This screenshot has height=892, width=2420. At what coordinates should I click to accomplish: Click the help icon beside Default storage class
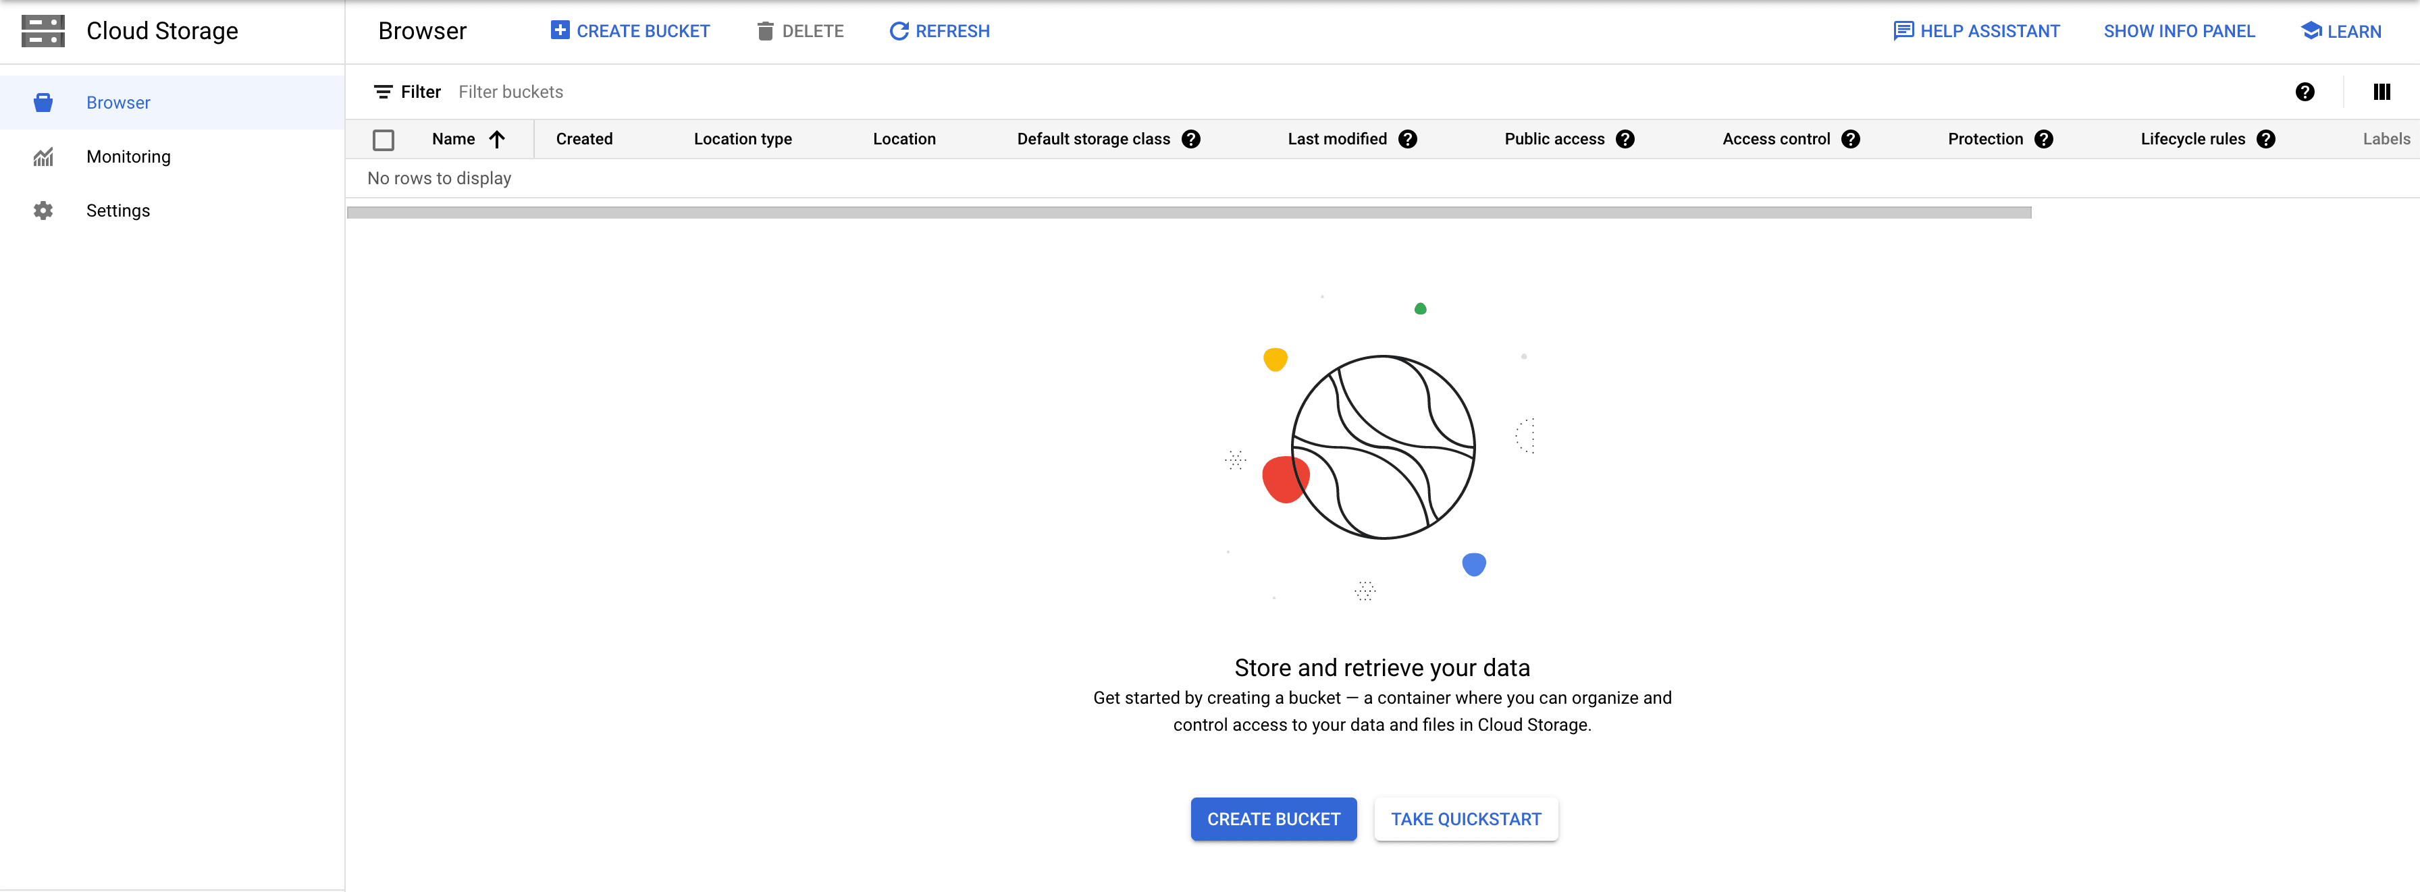[x=1190, y=139]
